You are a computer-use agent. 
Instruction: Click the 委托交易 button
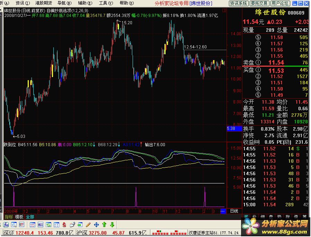[x=259, y=3]
